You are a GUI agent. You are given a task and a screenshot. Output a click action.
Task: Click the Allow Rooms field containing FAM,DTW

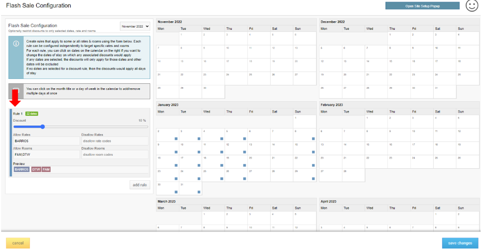pos(46,154)
